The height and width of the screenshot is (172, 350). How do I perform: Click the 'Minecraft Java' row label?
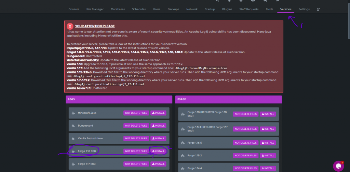click(x=87, y=113)
